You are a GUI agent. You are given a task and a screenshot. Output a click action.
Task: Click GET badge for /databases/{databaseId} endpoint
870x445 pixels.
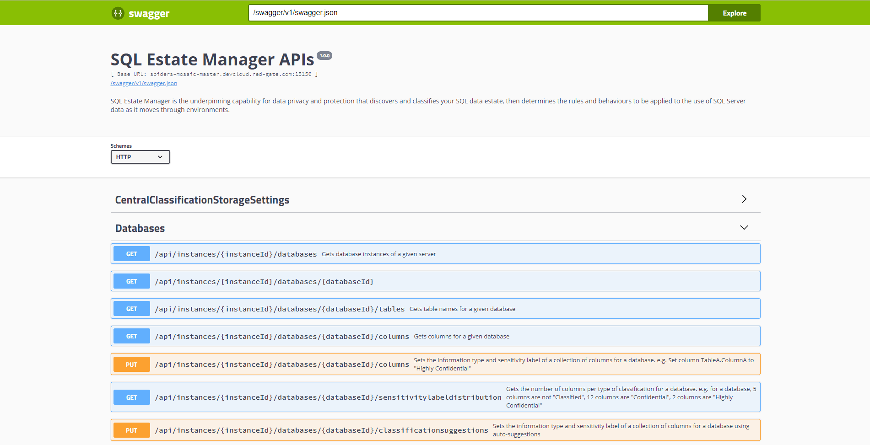[132, 281]
